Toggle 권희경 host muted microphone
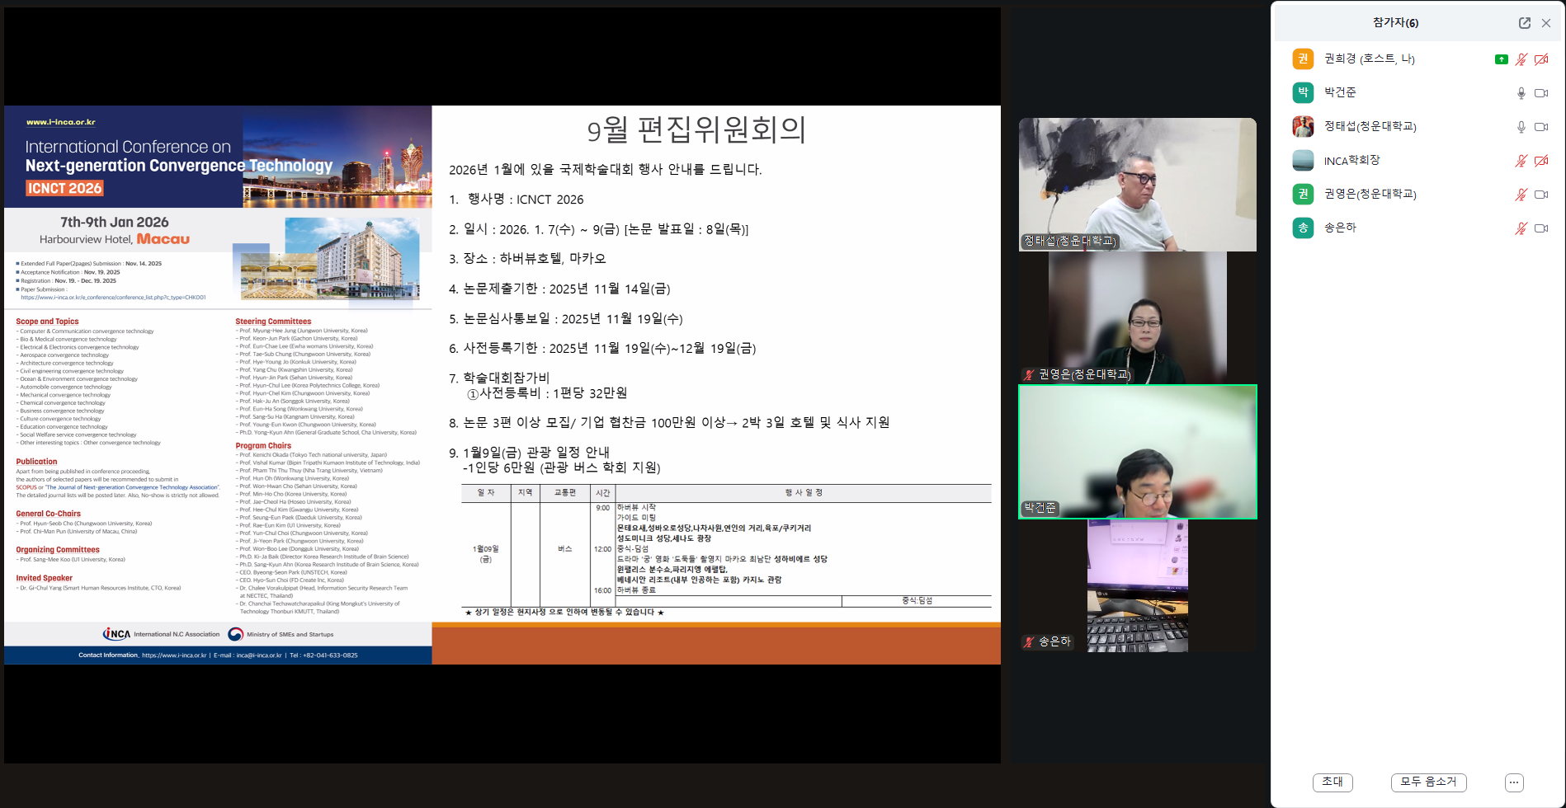 pos(1521,59)
